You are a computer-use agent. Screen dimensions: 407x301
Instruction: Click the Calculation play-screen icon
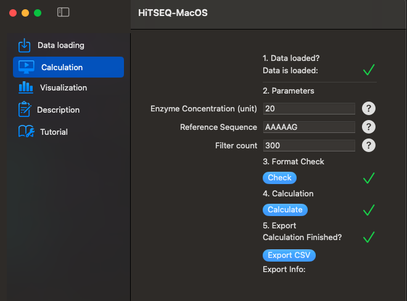click(x=27, y=67)
